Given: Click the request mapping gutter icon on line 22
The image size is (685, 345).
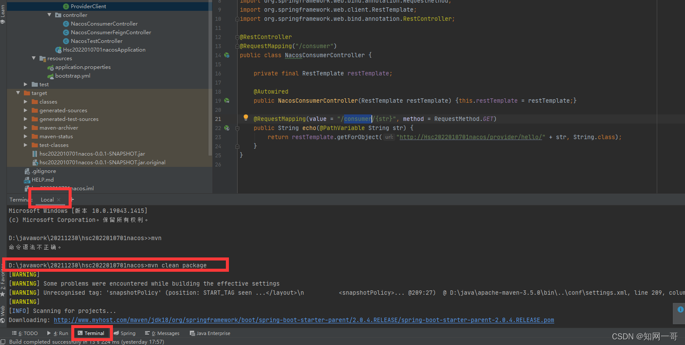Looking at the screenshot, I should tap(227, 128).
